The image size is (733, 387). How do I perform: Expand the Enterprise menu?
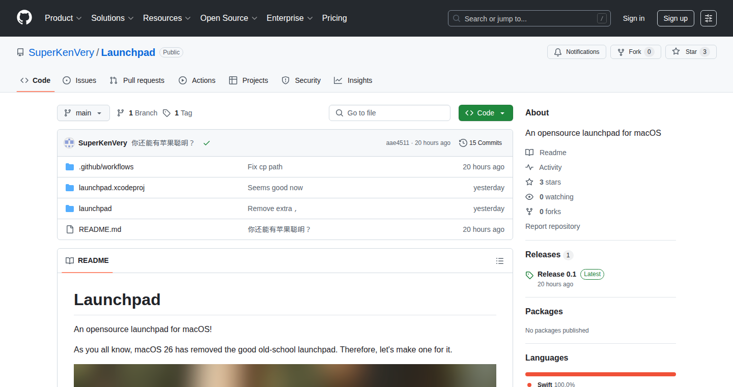pyautogui.click(x=290, y=18)
